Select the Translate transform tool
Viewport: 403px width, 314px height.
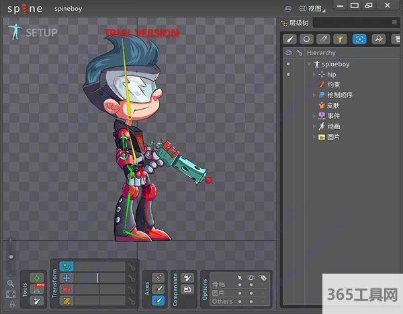(66, 278)
